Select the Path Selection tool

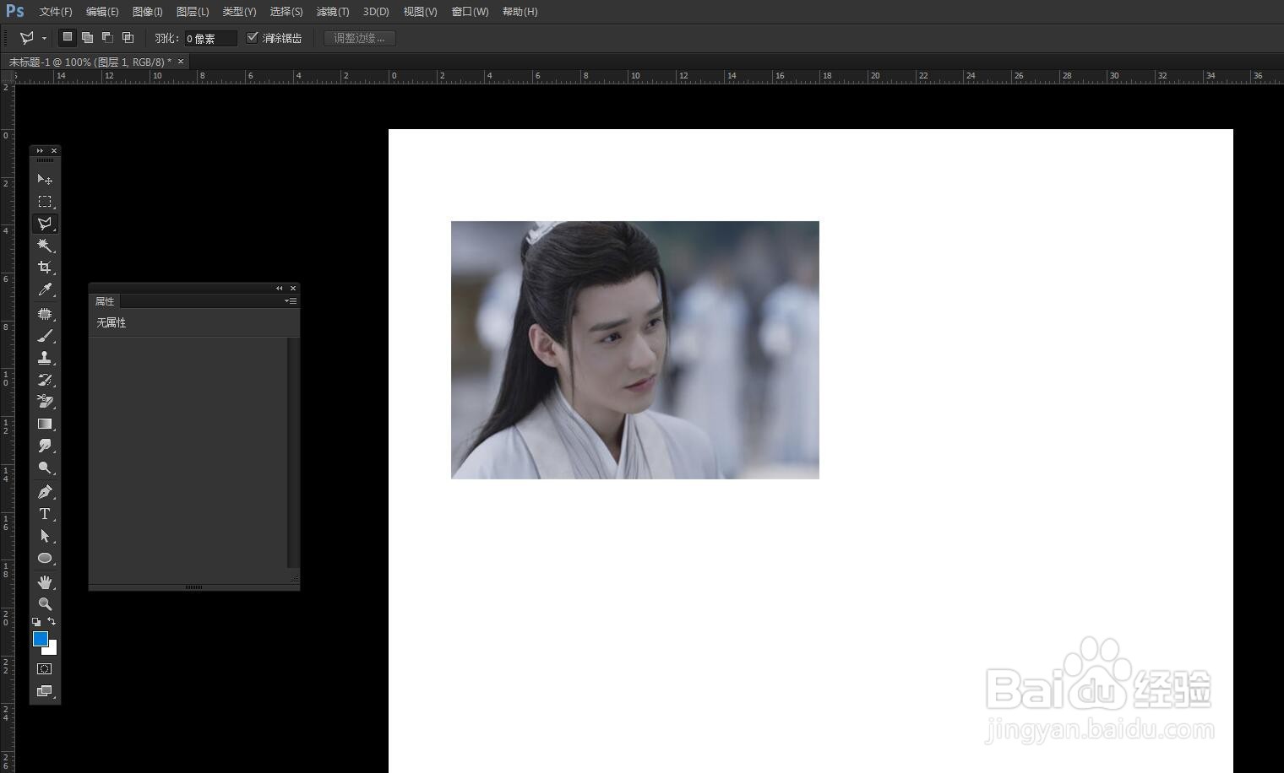pyautogui.click(x=45, y=536)
